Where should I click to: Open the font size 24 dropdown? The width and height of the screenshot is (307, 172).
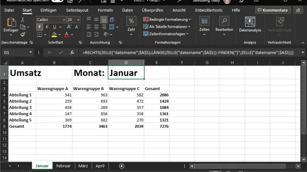(78, 20)
